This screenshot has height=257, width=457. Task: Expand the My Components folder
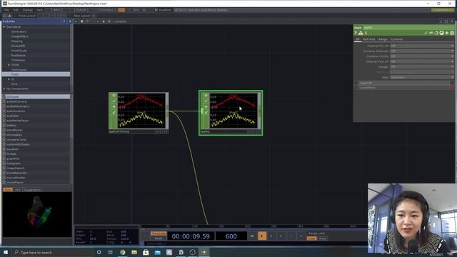click(4, 89)
